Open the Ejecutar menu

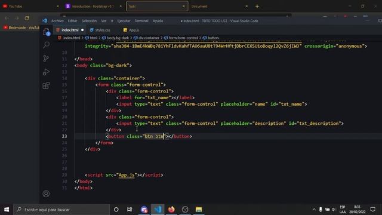(x=124, y=21)
